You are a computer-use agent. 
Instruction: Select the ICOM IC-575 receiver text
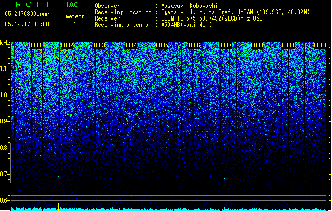212,18
